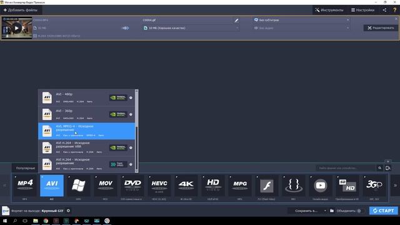Show next formats with right double arrow
This screenshot has height=225, width=400.
395,186
